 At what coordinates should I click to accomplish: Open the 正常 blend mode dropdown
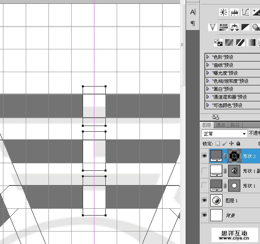[x=224, y=134]
